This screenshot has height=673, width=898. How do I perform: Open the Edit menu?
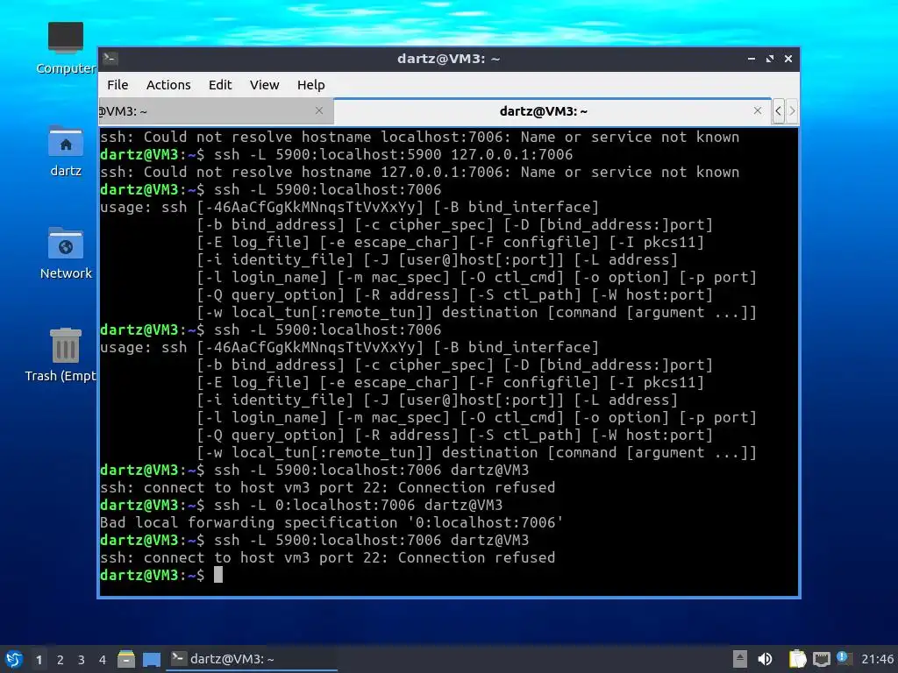[x=220, y=85]
